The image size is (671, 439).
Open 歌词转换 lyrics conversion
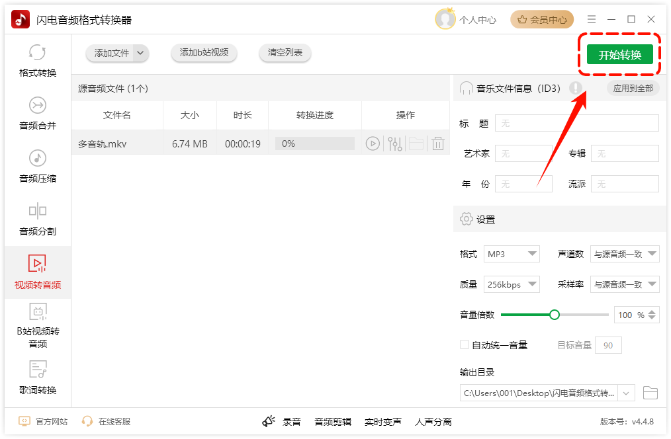[38, 378]
